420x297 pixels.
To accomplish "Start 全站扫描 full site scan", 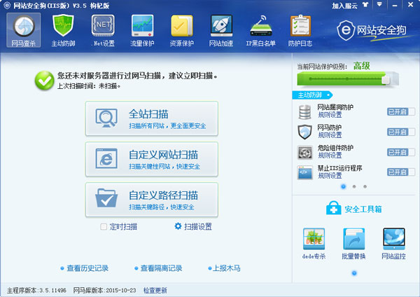I will [152, 118].
